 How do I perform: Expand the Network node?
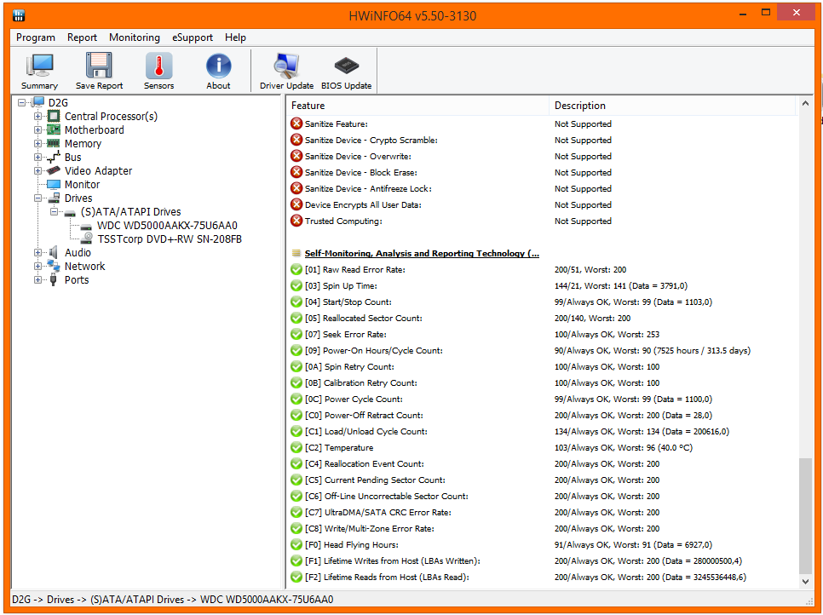click(37, 266)
